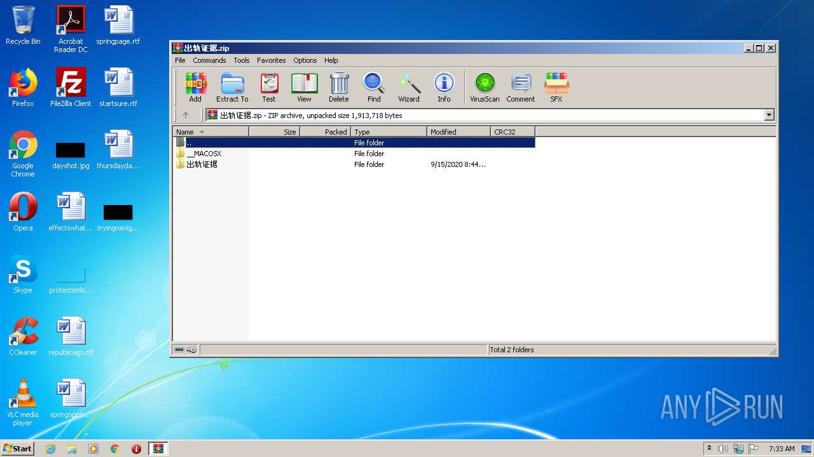Click the volume speaker tray icon

pyautogui.click(x=723, y=449)
